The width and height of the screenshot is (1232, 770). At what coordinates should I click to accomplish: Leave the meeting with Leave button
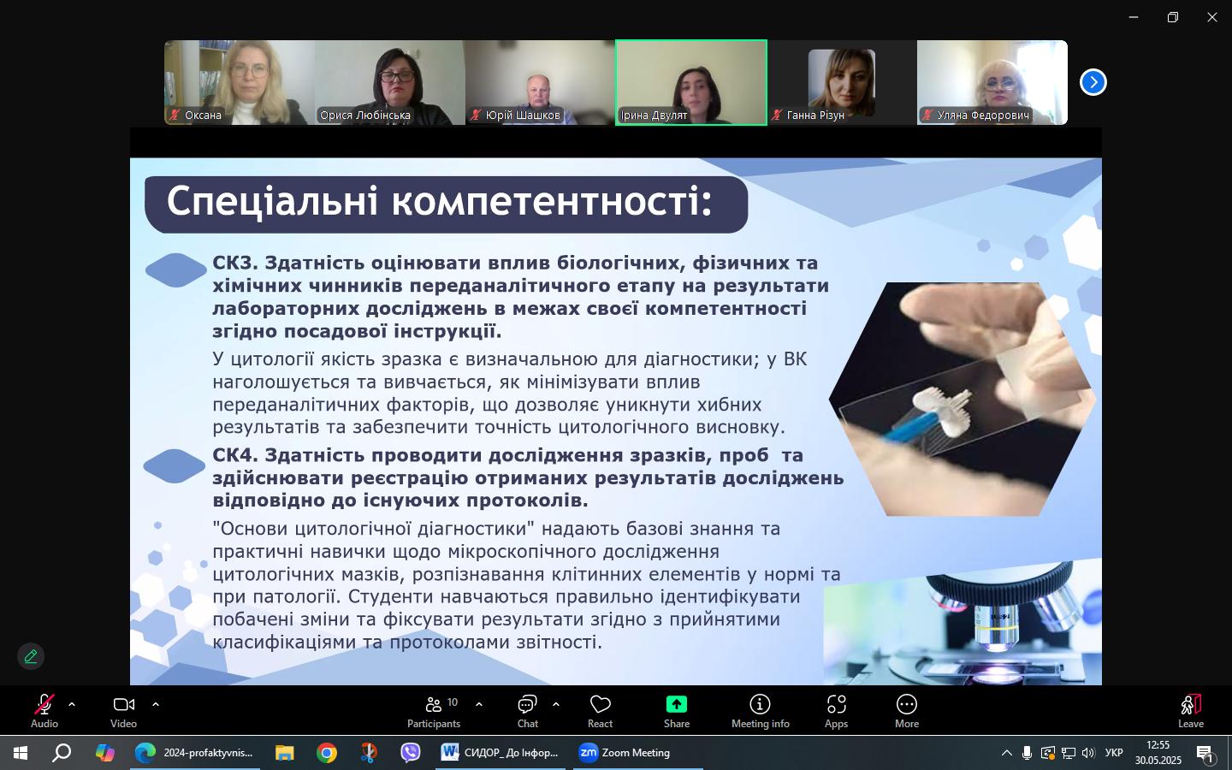(1191, 711)
